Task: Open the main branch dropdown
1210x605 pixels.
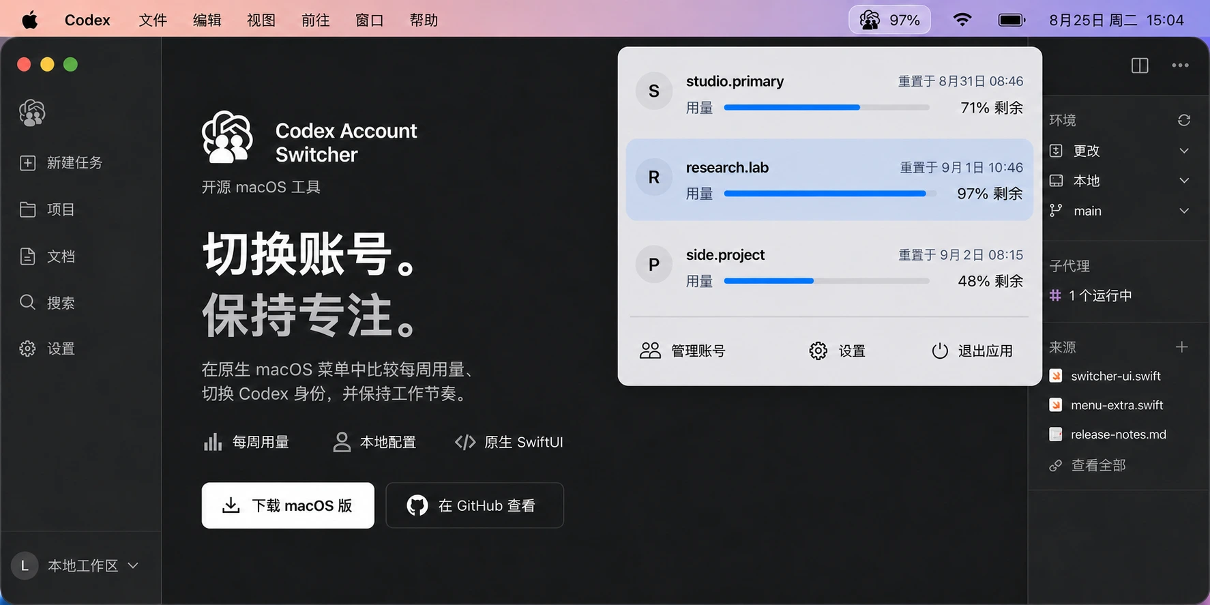Action: (1184, 211)
